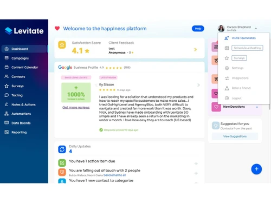The image size is (271, 203).
Task: Open arrow for action item due row
Action: point(196,163)
